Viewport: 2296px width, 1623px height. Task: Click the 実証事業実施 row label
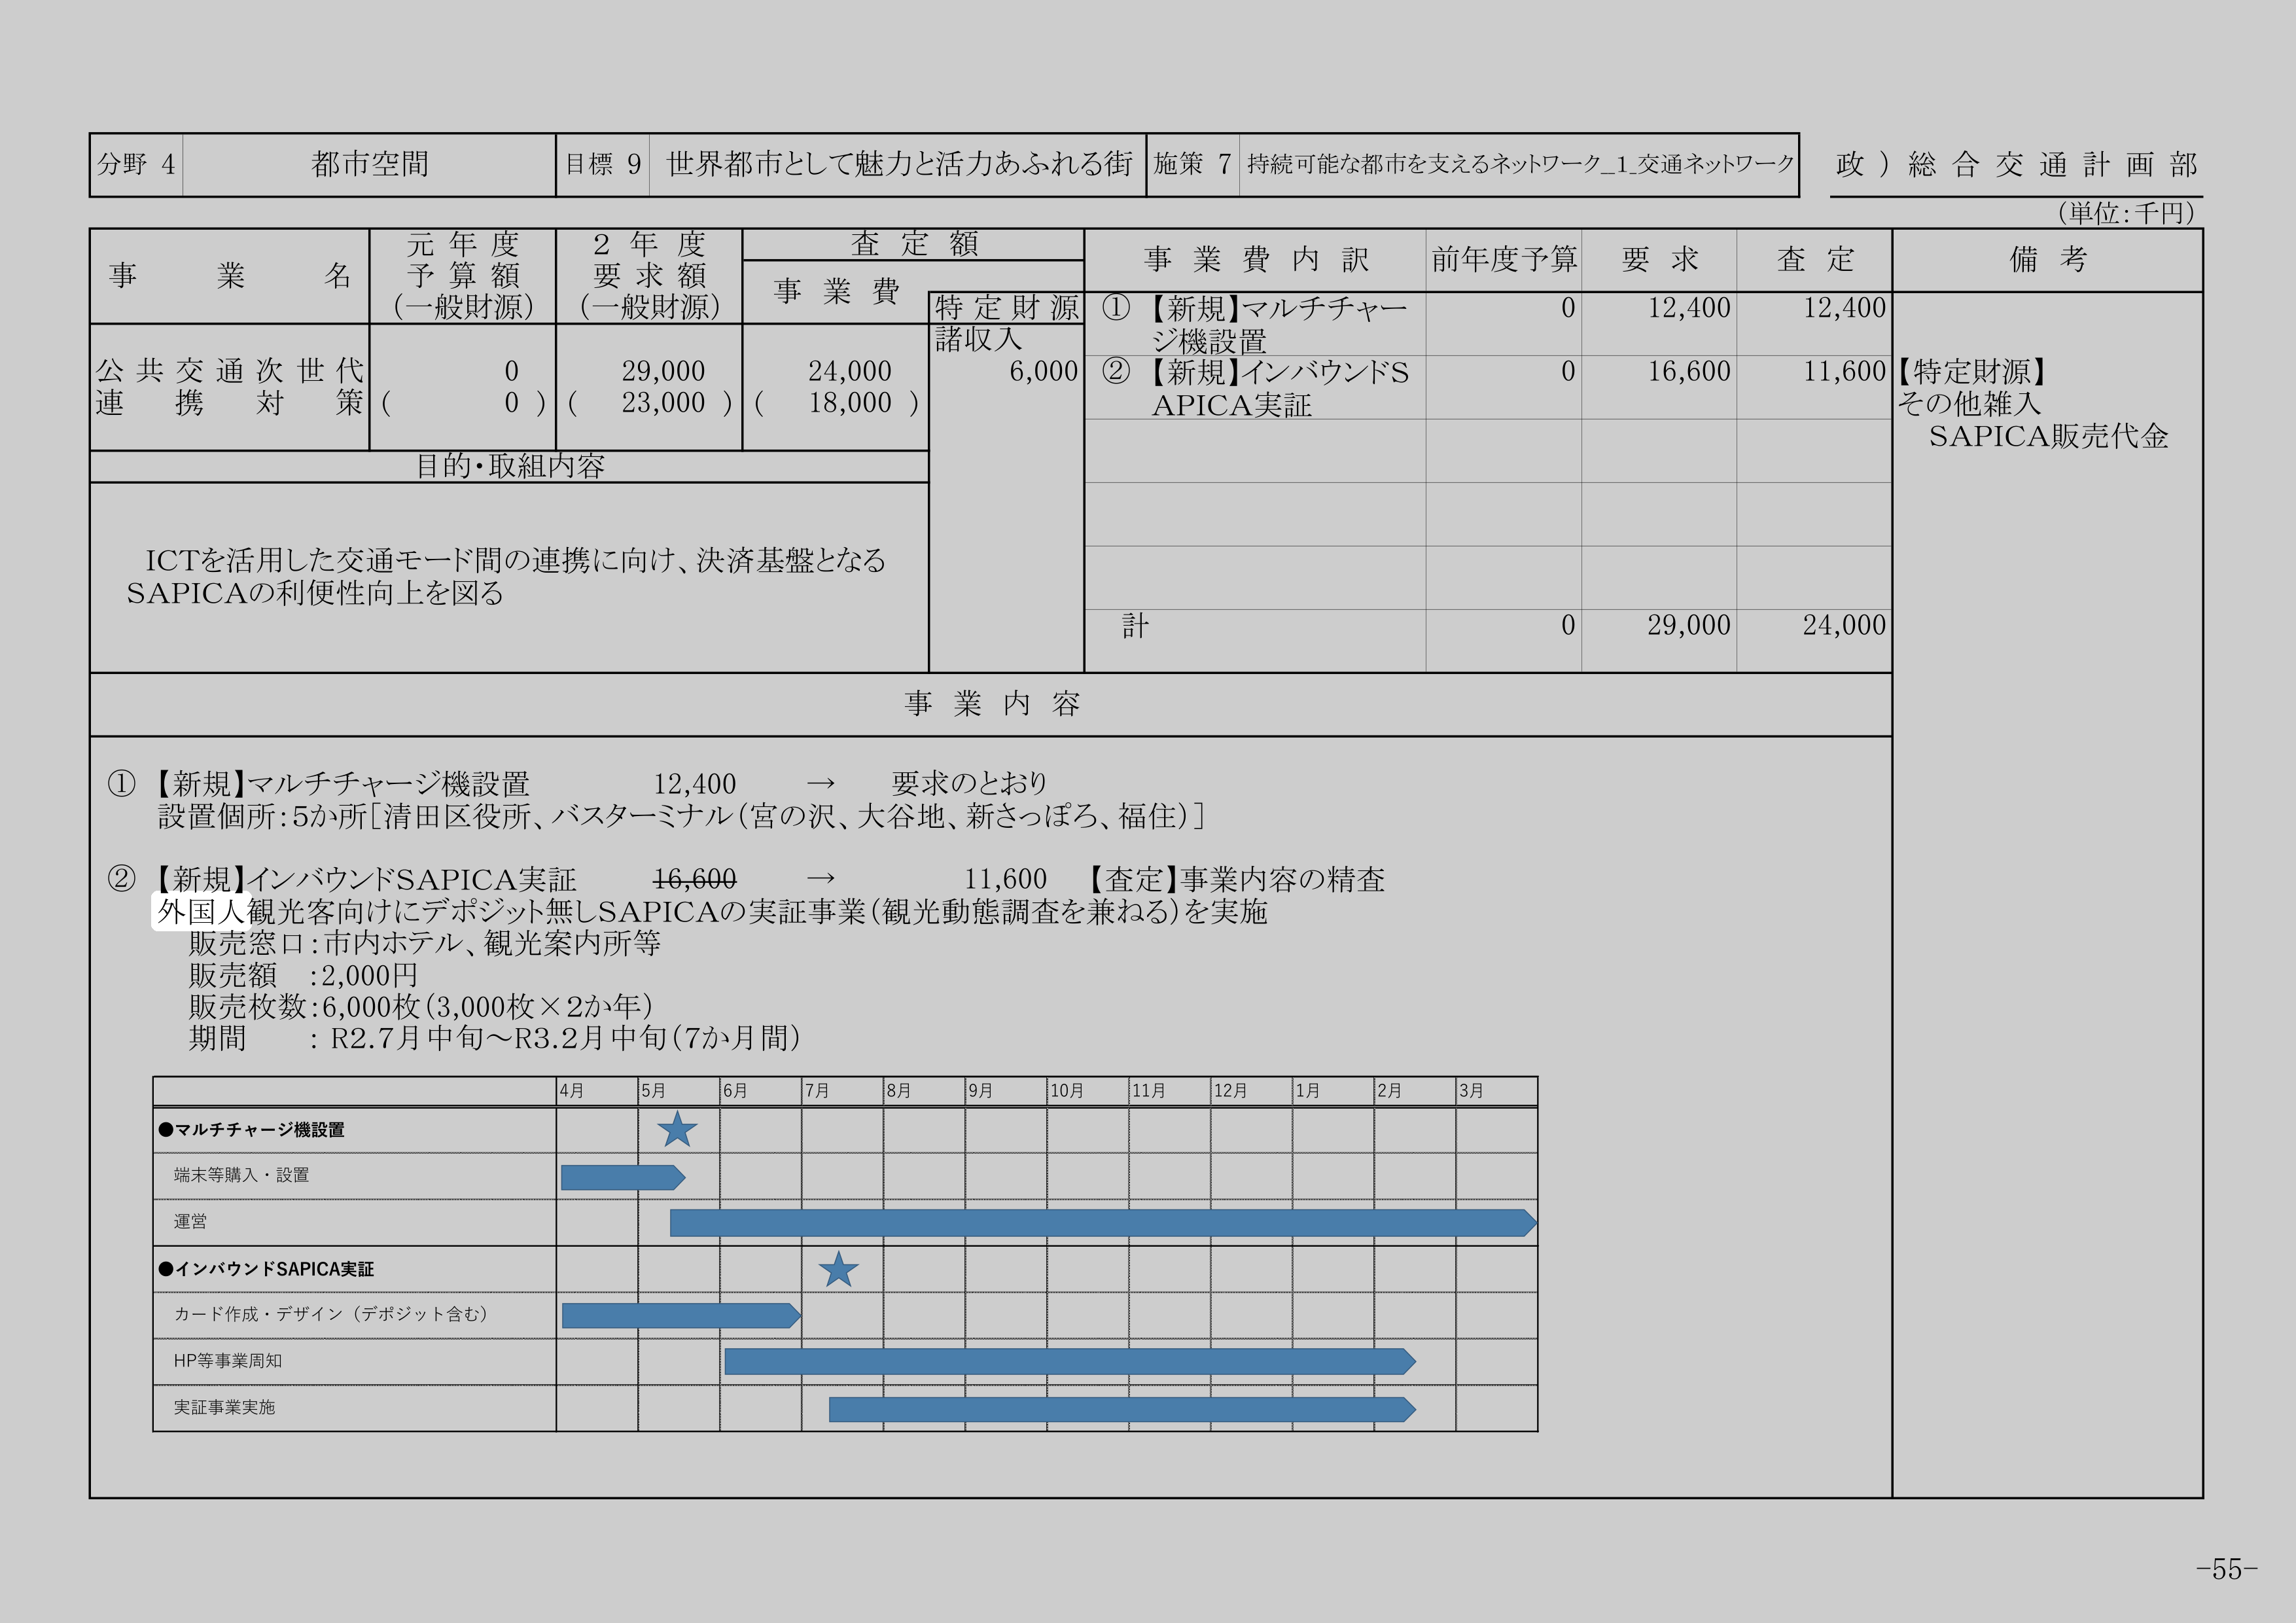pyautogui.click(x=224, y=1407)
